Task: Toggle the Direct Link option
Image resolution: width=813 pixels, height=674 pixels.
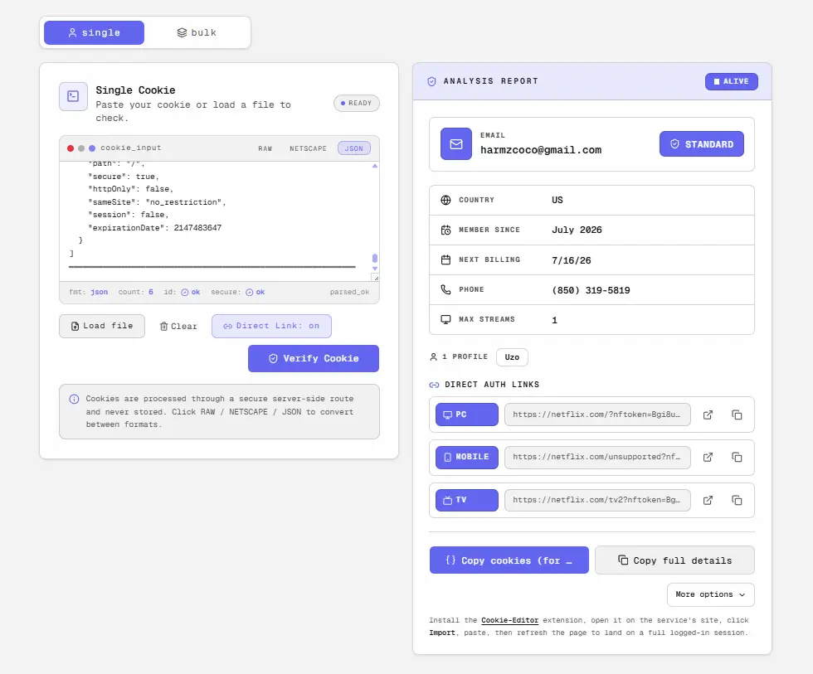Action: [x=271, y=326]
